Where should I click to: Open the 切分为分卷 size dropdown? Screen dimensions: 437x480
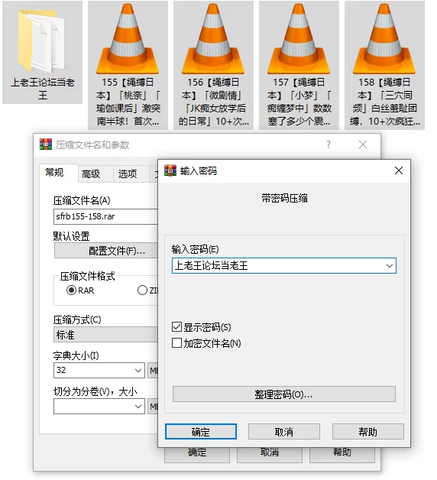pyautogui.click(x=99, y=407)
